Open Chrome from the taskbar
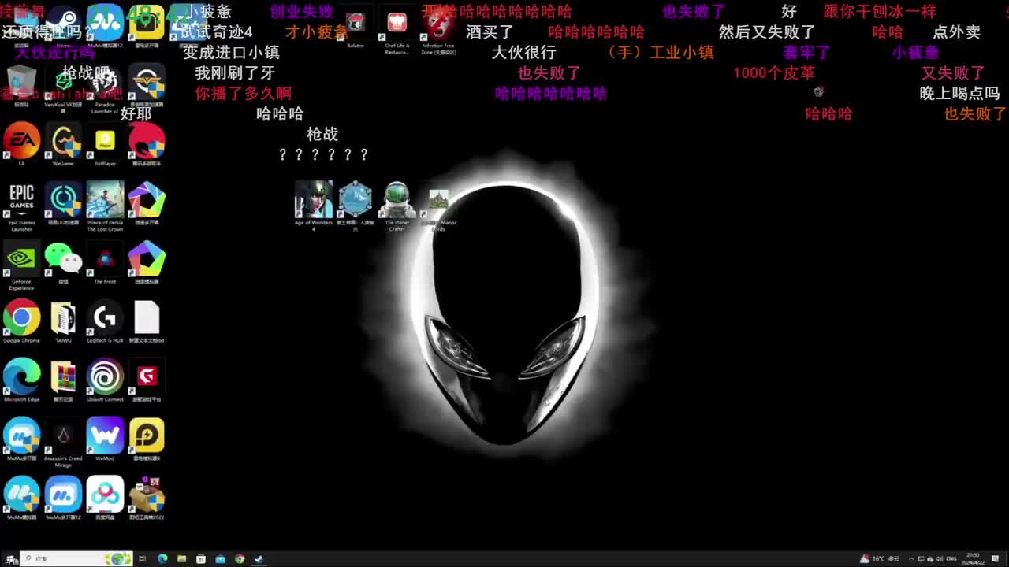The height and width of the screenshot is (567, 1009). [240, 559]
